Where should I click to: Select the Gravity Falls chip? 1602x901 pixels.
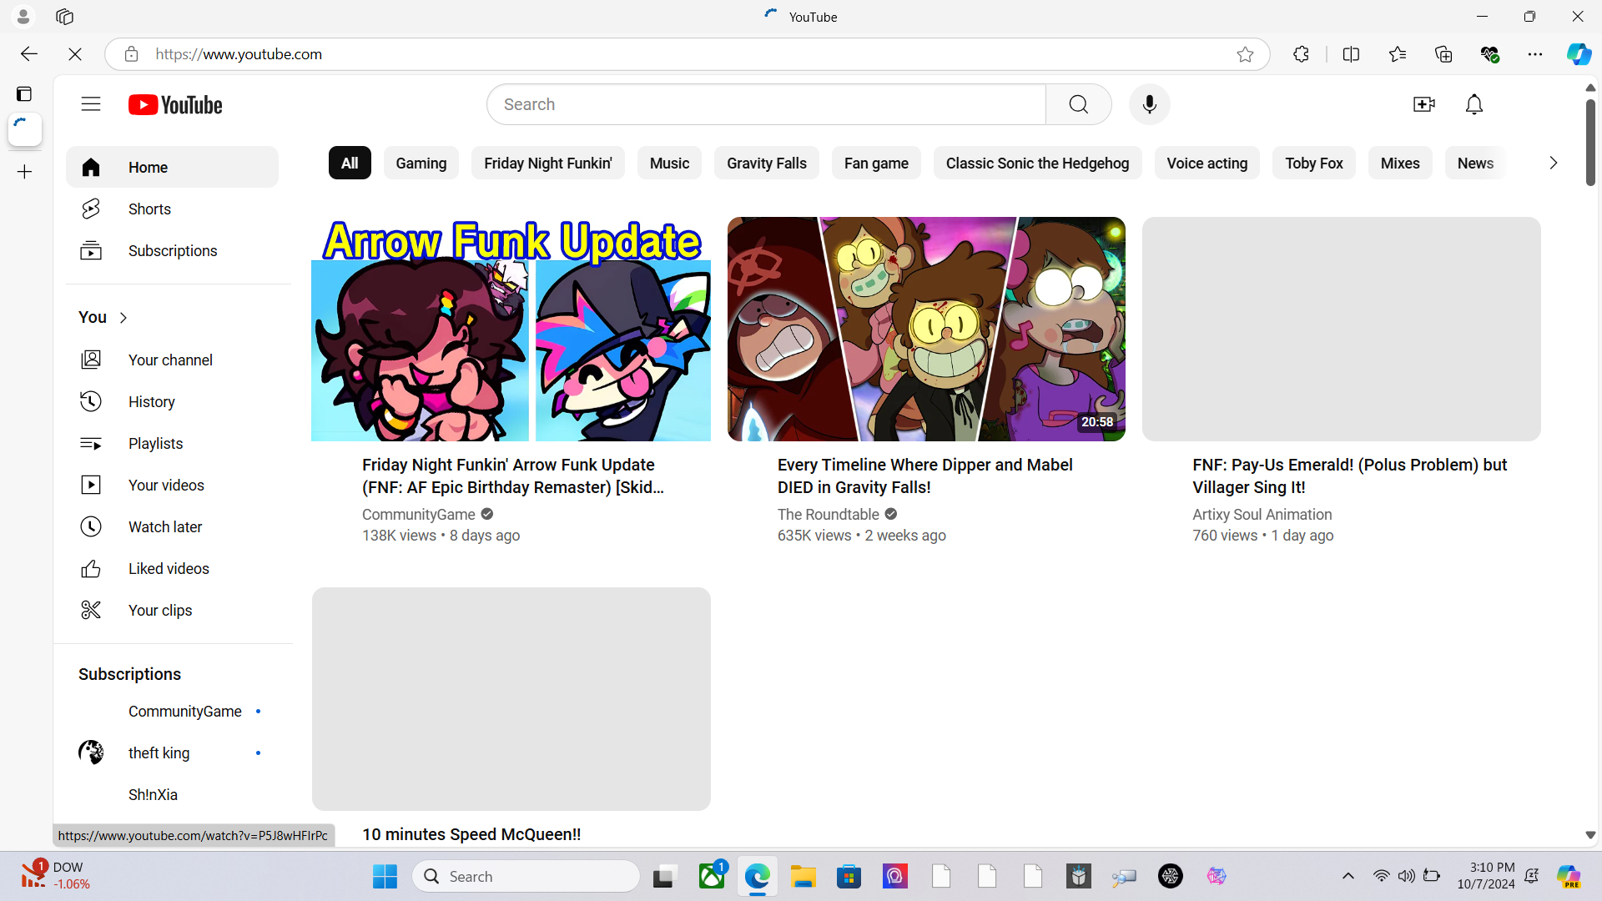coord(766,164)
